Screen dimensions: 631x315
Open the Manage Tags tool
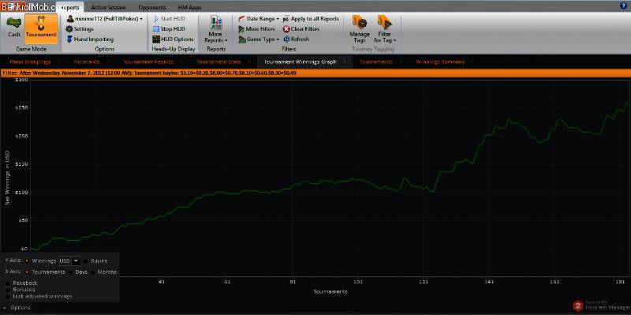click(x=360, y=29)
